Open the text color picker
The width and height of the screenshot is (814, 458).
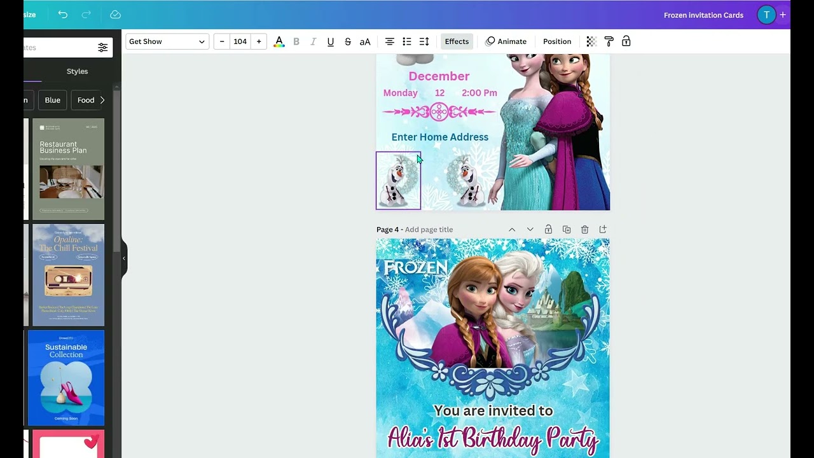[x=279, y=41]
